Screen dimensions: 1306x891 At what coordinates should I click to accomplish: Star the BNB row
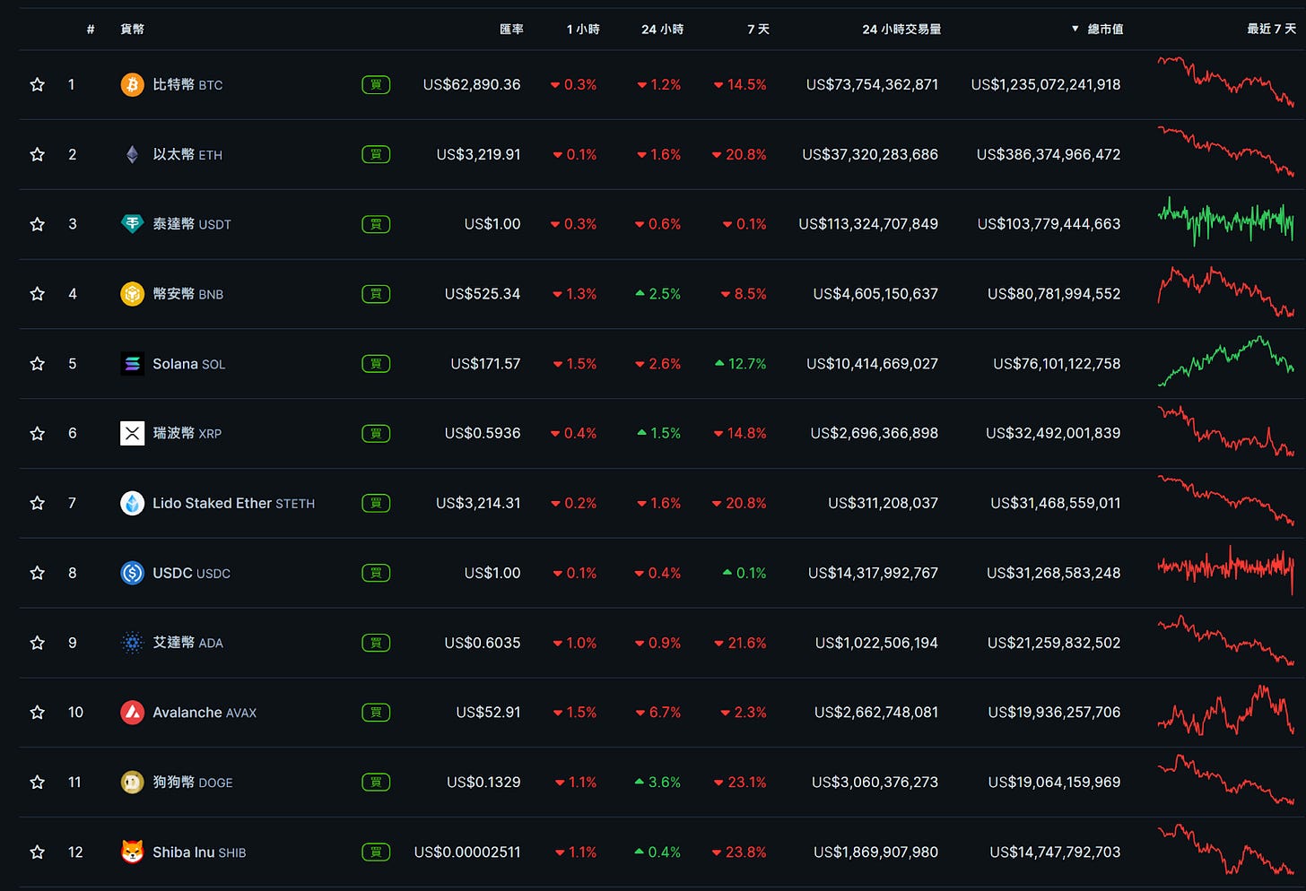tap(37, 294)
